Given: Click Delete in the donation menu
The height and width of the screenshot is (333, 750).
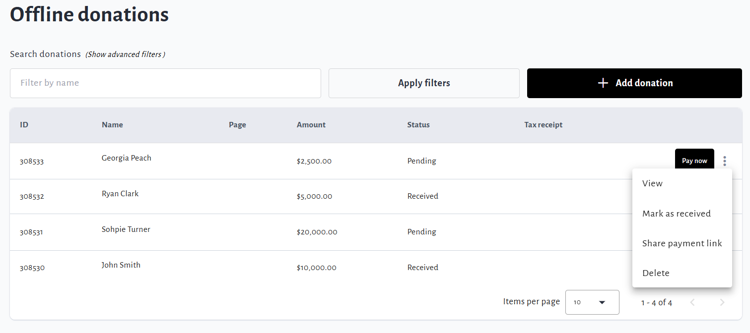Looking at the screenshot, I should (x=656, y=273).
